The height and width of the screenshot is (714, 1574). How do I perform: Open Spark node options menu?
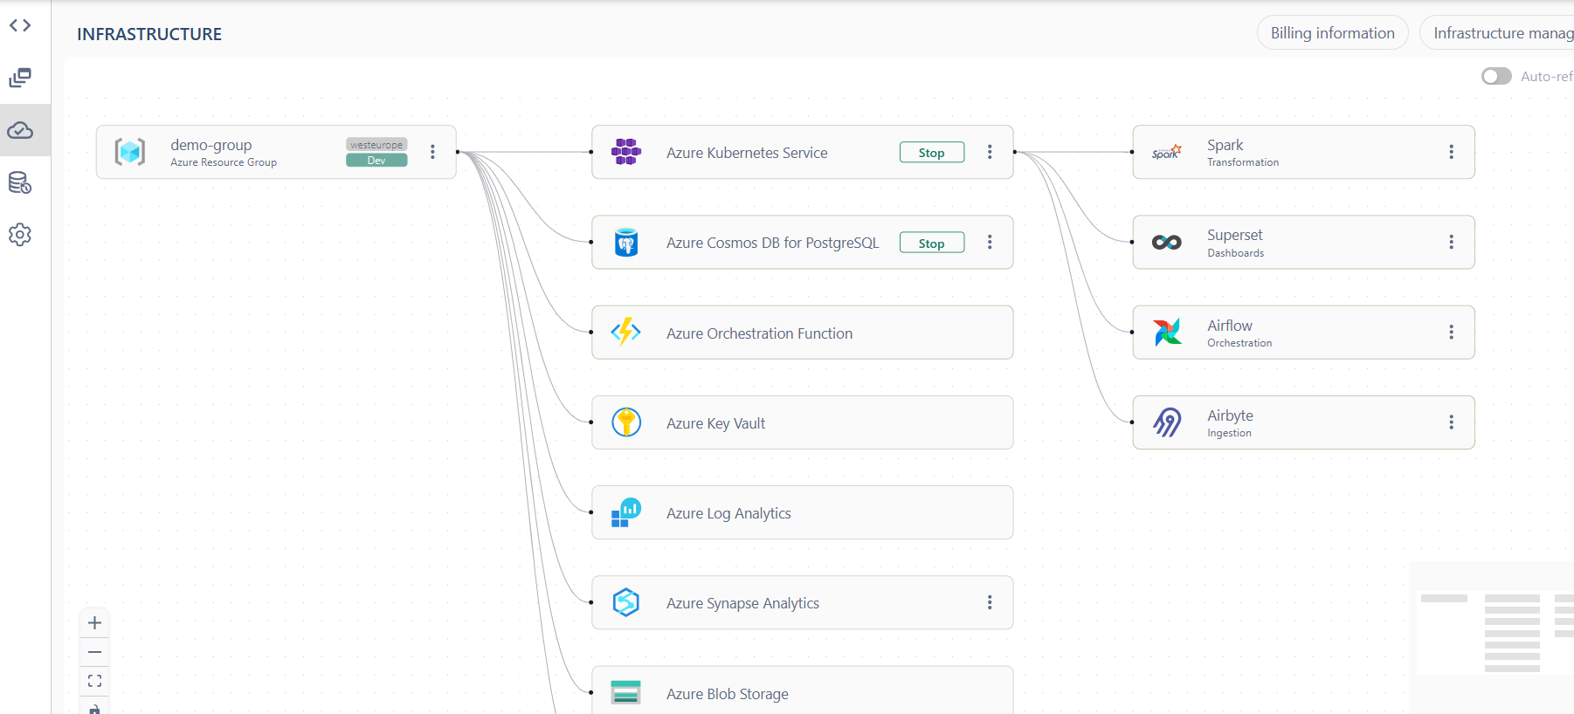tap(1452, 152)
